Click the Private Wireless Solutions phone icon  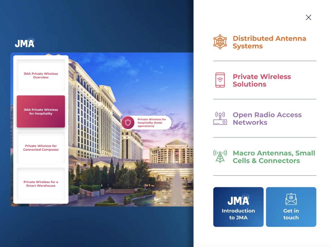pyautogui.click(x=220, y=80)
